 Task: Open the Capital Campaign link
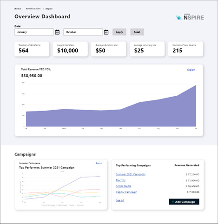pyautogui.click(x=126, y=192)
